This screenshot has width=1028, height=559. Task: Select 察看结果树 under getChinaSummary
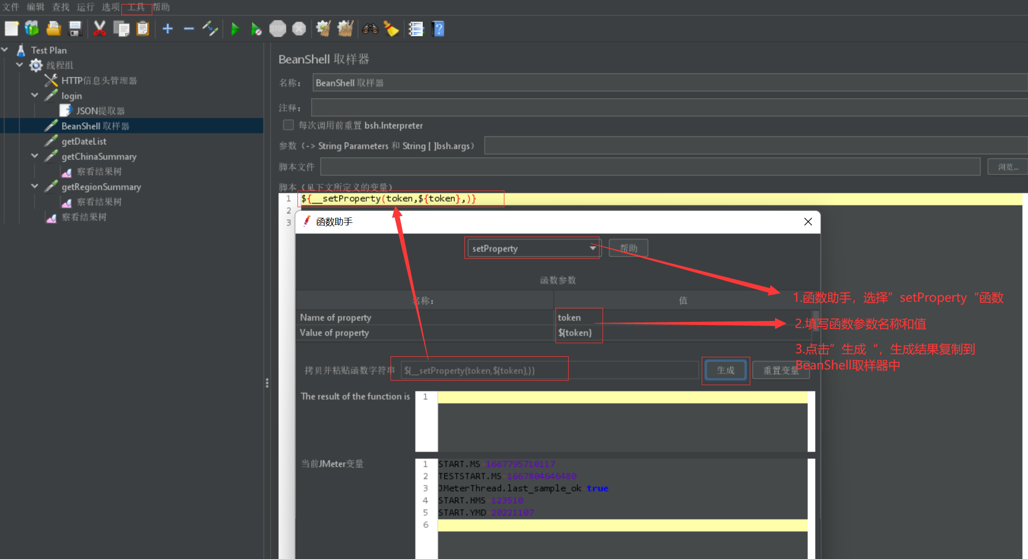pos(99,171)
